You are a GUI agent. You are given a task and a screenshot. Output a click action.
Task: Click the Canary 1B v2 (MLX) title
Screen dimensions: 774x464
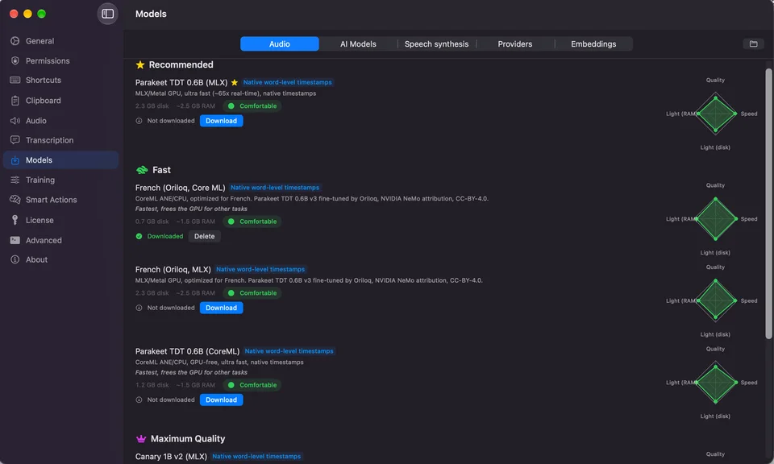tap(171, 456)
